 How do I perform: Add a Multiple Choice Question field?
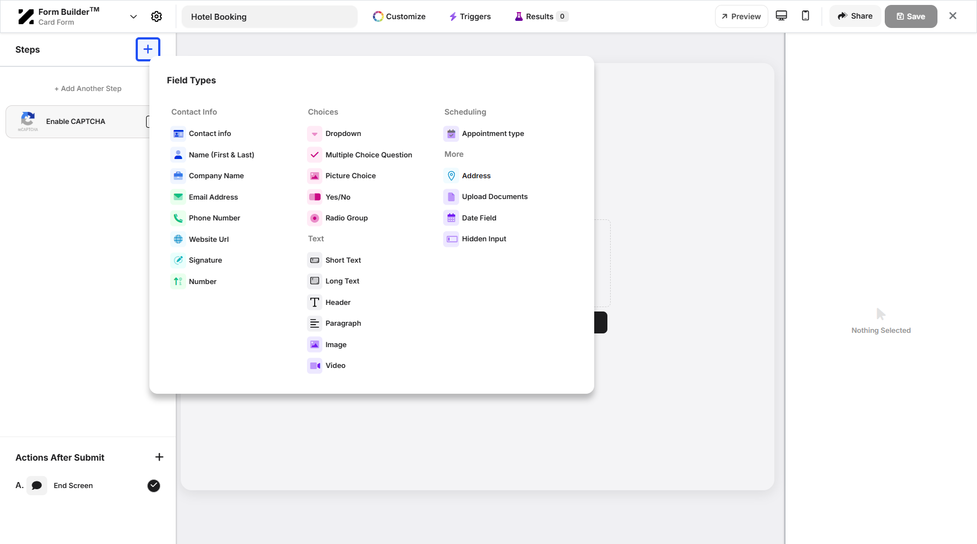pyautogui.click(x=360, y=155)
